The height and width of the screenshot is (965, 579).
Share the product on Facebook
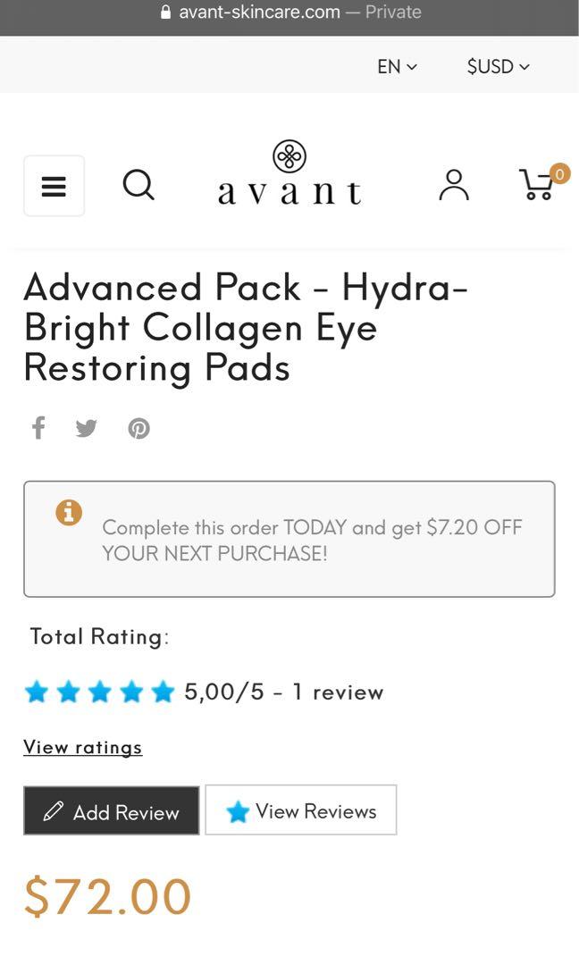tap(38, 428)
